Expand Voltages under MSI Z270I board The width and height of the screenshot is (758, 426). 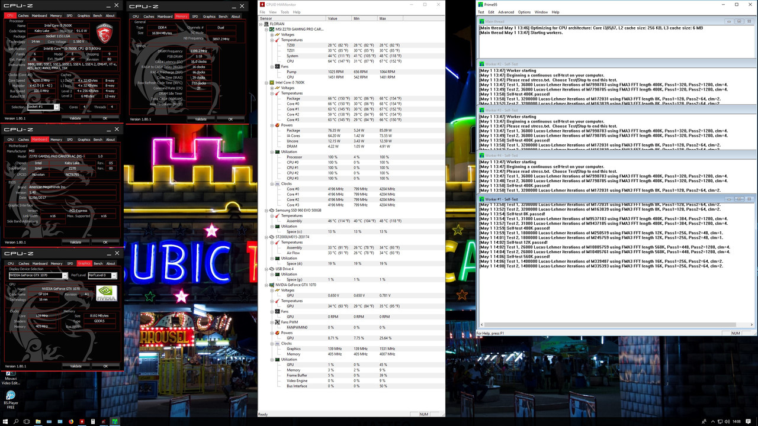click(x=272, y=34)
